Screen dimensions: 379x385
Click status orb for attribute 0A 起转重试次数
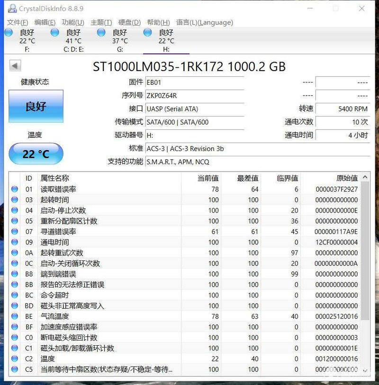click(15, 252)
